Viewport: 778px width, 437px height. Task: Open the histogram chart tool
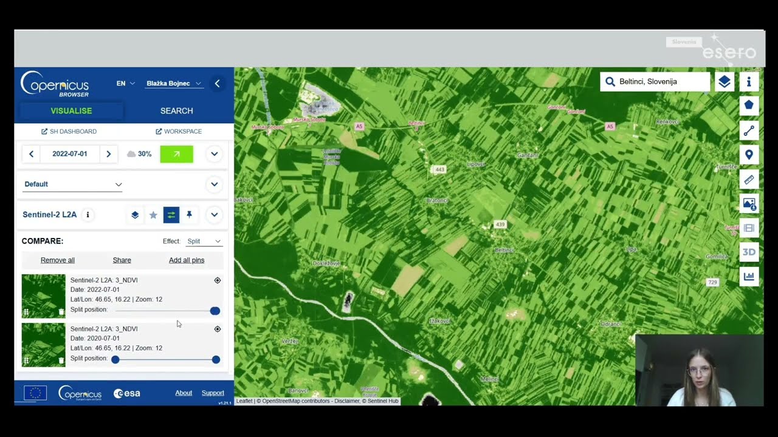(x=749, y=276)
